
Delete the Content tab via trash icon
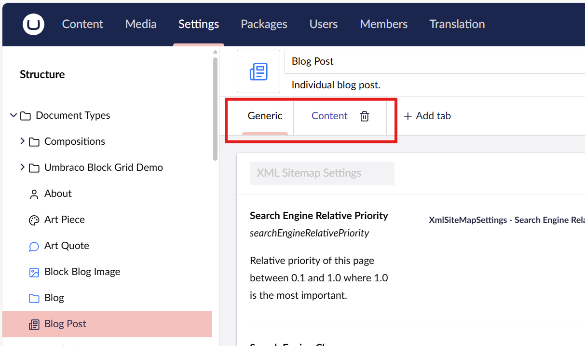[x=365, y=116]
